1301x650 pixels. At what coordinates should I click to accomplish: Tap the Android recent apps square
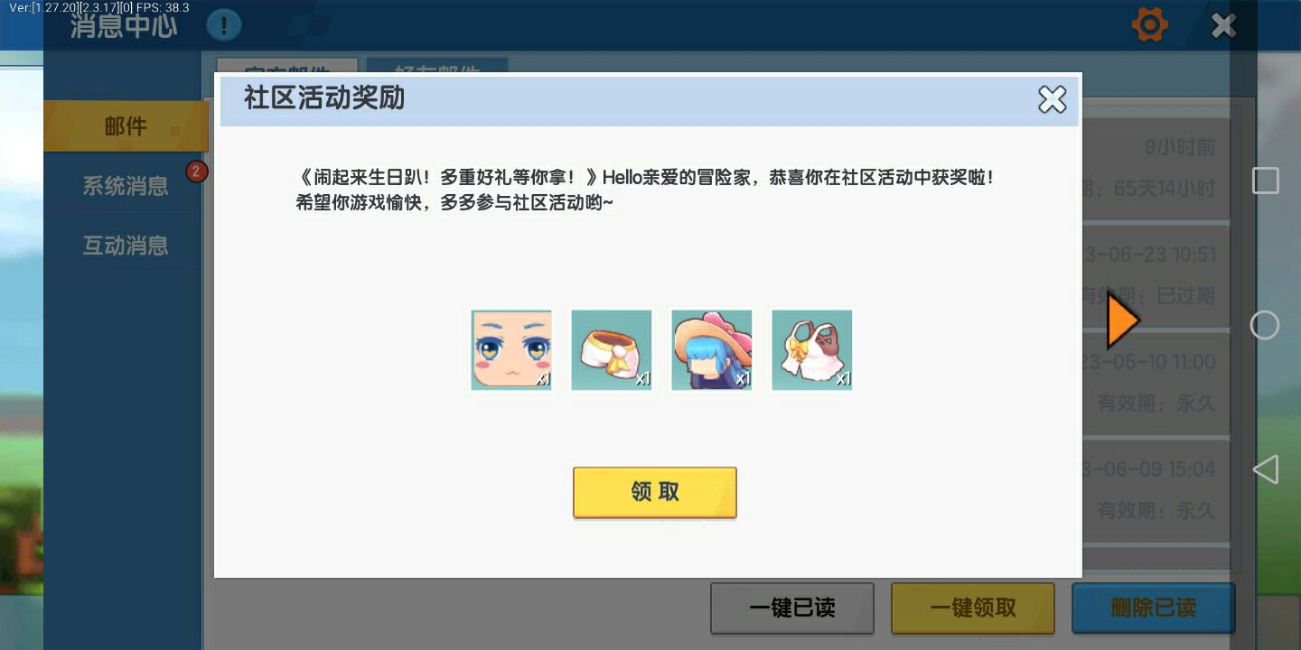[1265, 181]
